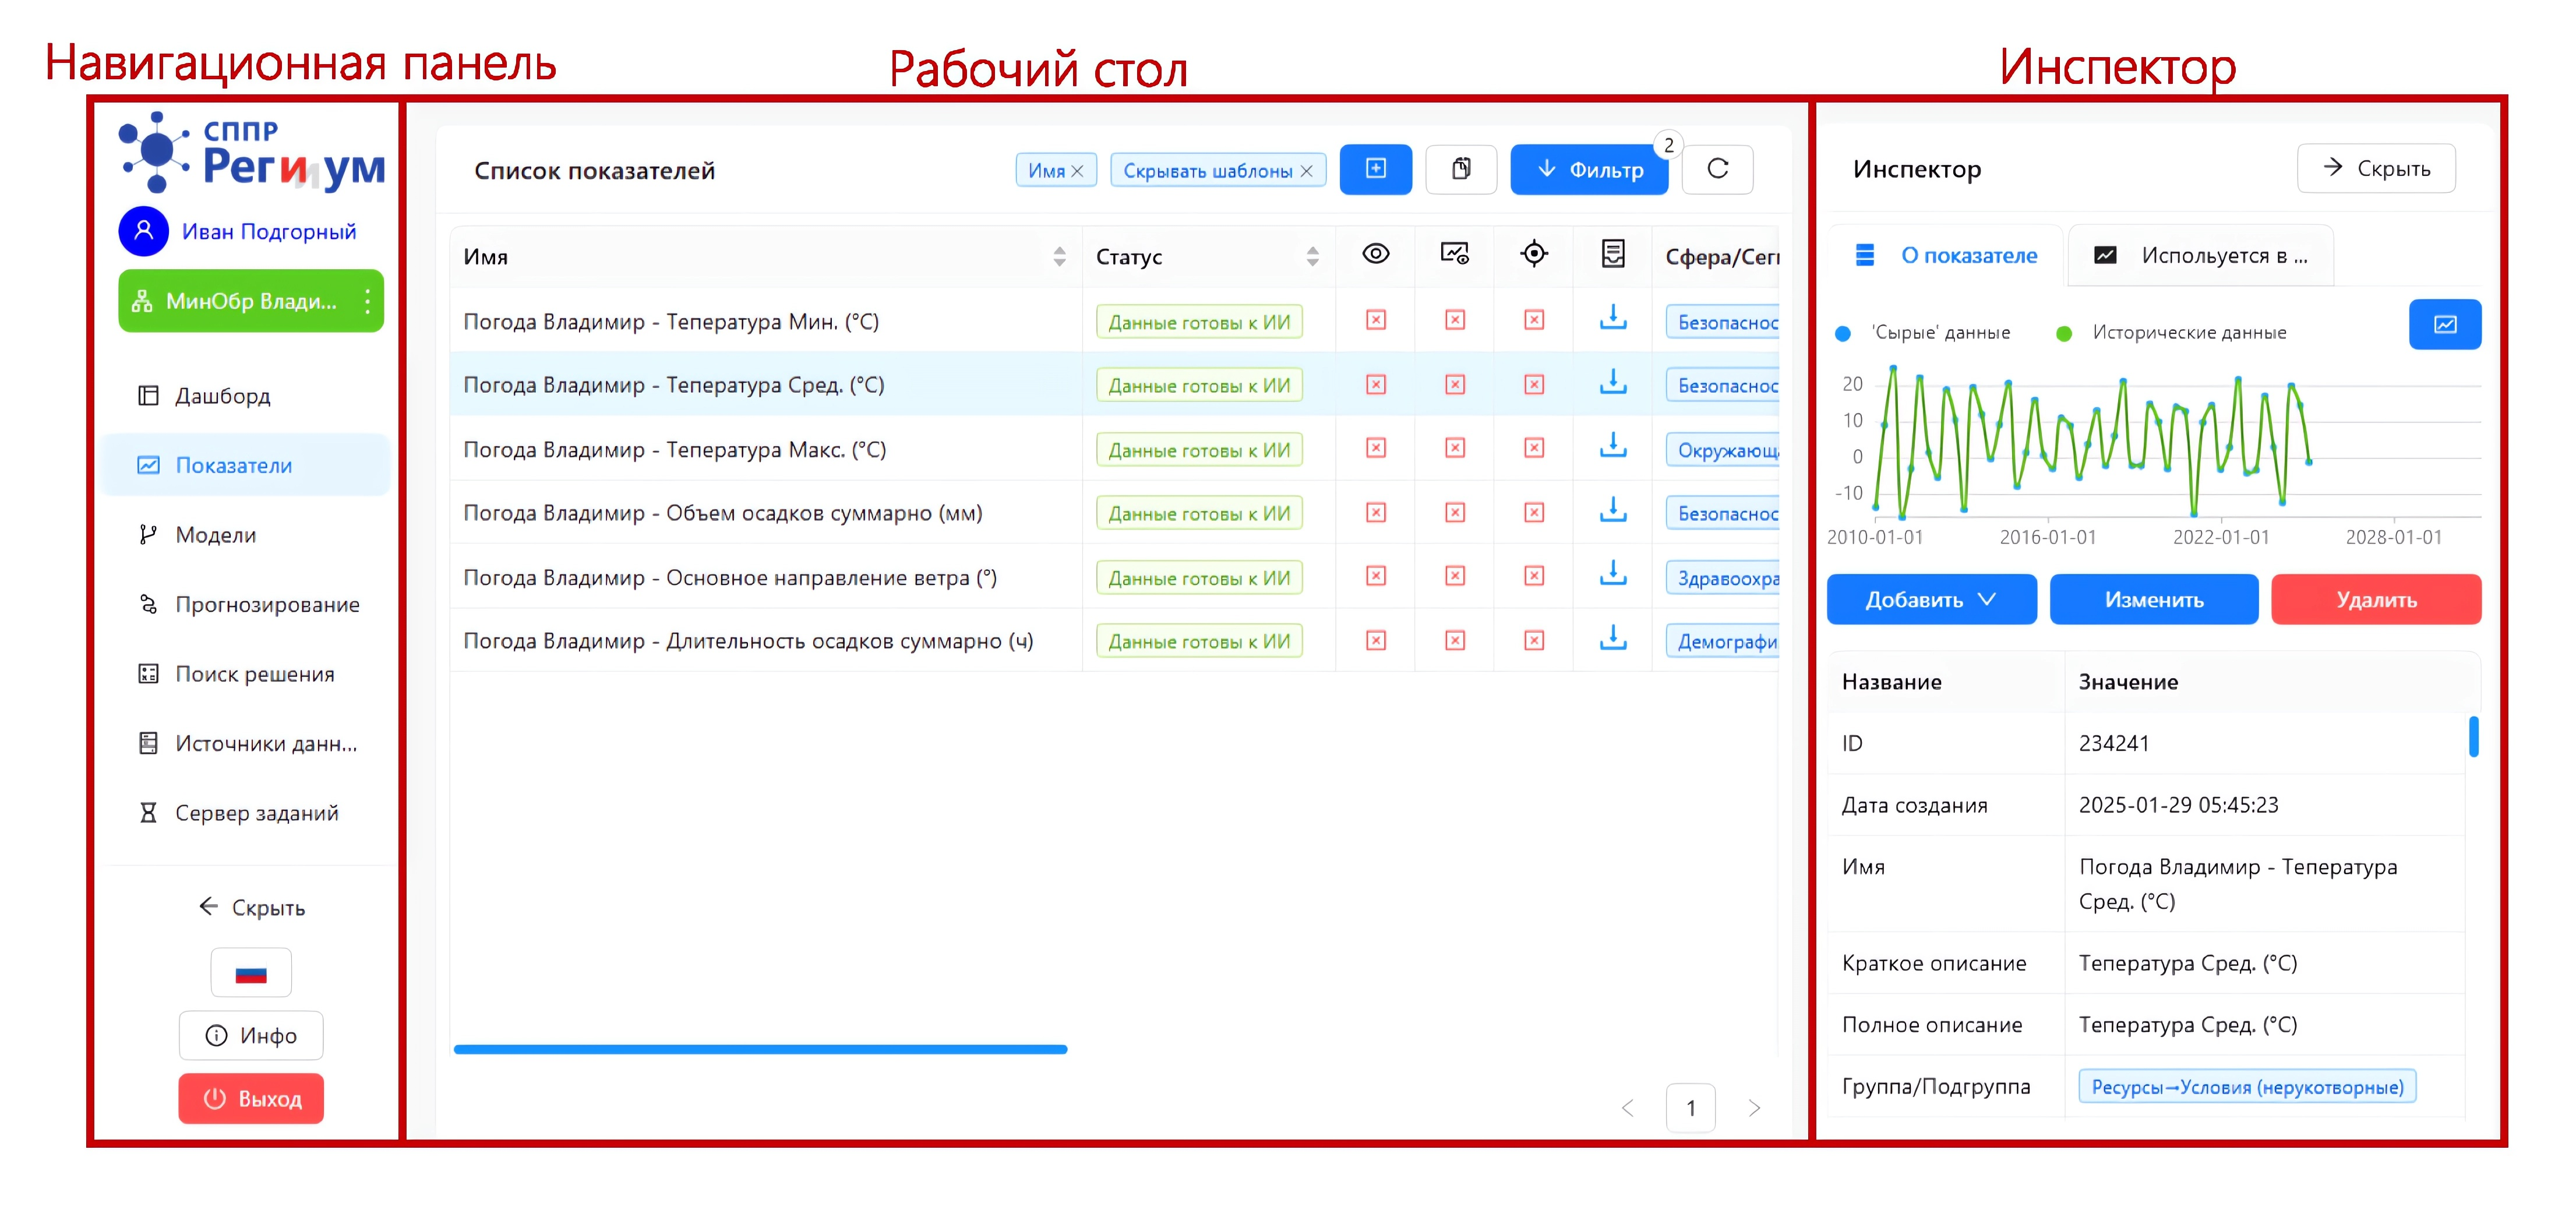Click the add indicator plus icon button
Viewport: 2576px width, 1213px height.
tap(1375, 169)
